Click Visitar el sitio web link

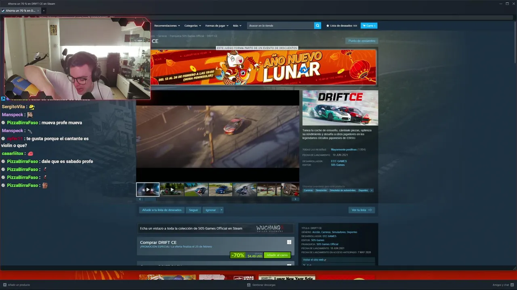tap(314, 260)
